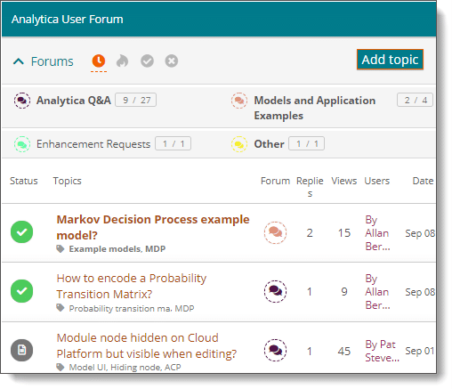Click document status icon for Module node topic
The width and height of the screenshot is (452, 389).
[21, 350]
